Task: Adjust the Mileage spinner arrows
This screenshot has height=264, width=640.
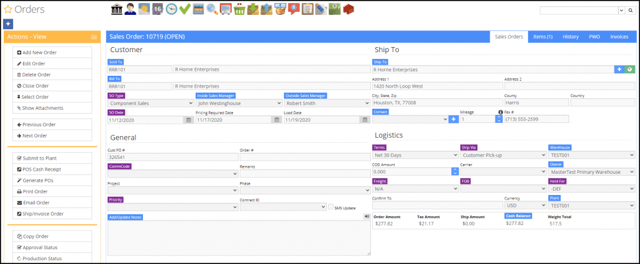Action: tap(498, 119)
